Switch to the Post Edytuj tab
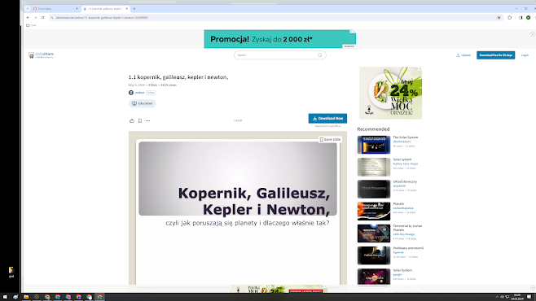This screenshot has width=536, height=301. pos(55,8)
